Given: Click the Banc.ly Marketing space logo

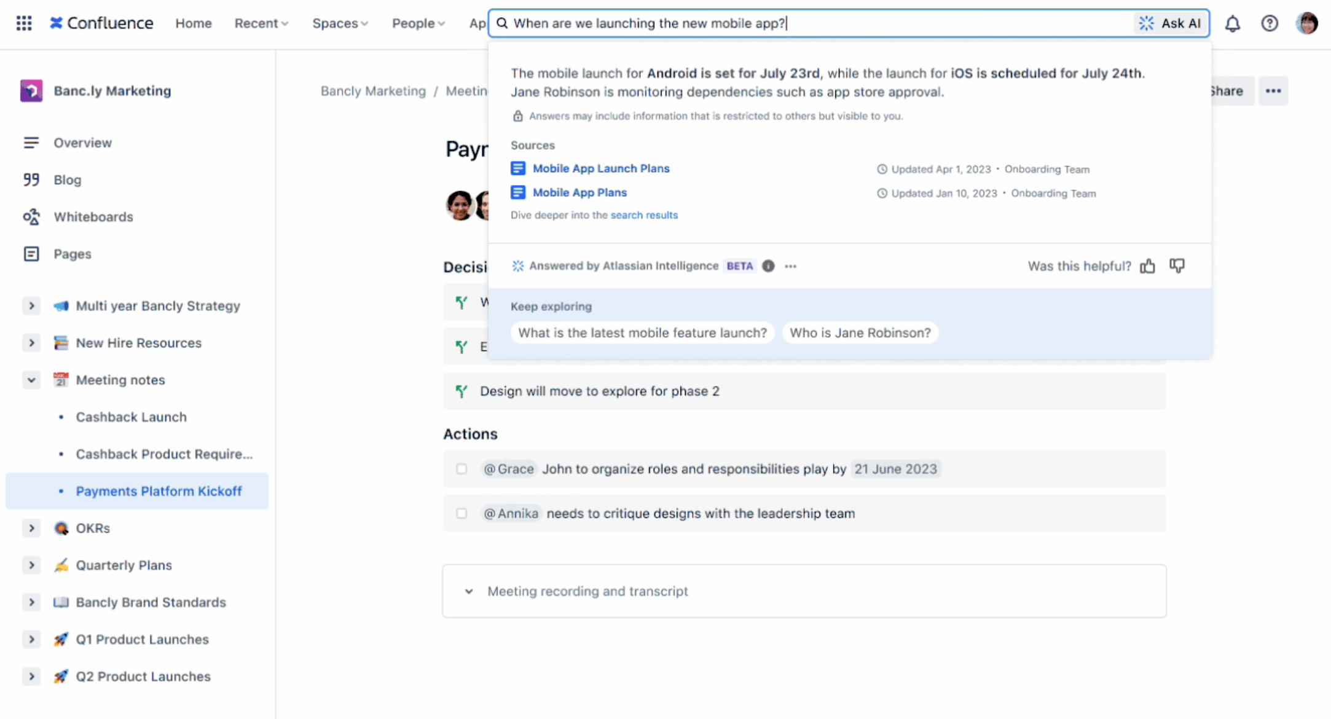Looking at the screenshot, I should tap(31, 91).
